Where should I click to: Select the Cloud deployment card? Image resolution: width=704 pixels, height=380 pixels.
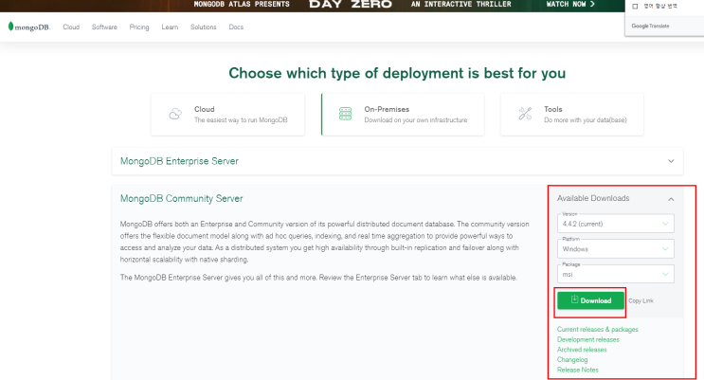227,114
